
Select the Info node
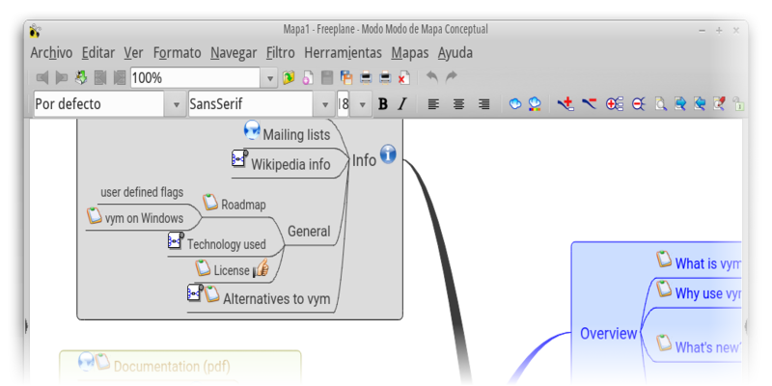pos(365,160)
